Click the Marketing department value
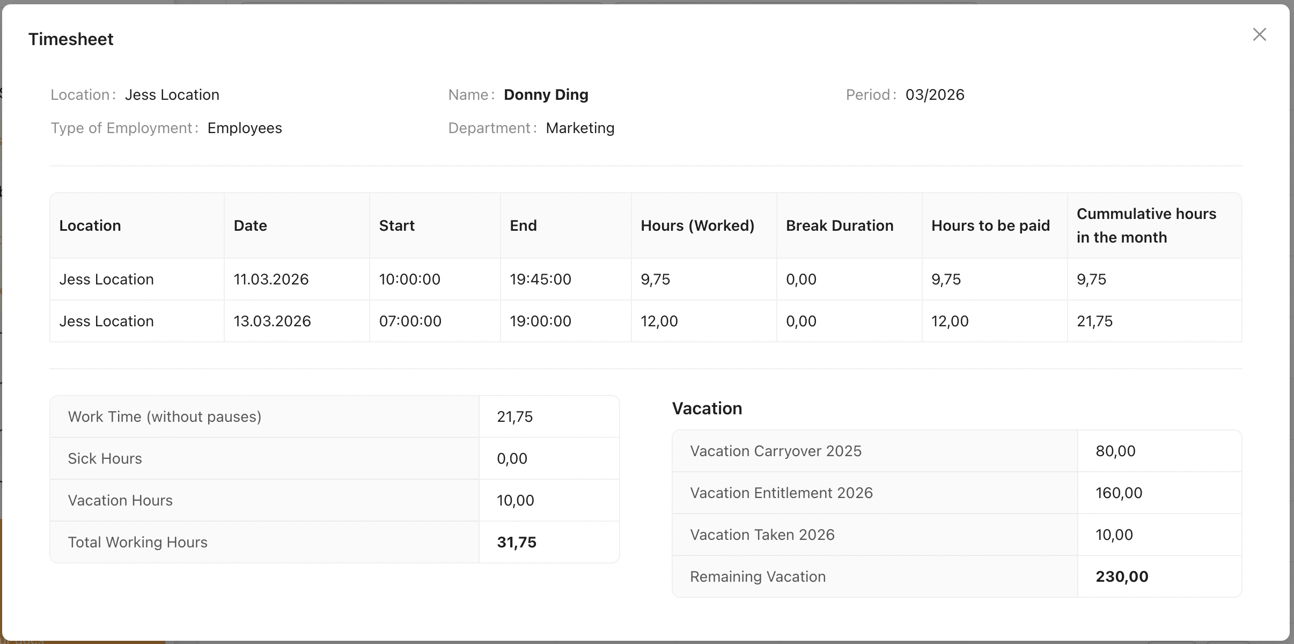 (x=579, y=128)
